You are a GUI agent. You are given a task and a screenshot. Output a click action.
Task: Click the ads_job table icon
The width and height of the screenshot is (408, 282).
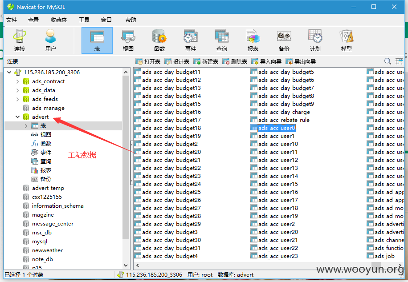370,256
